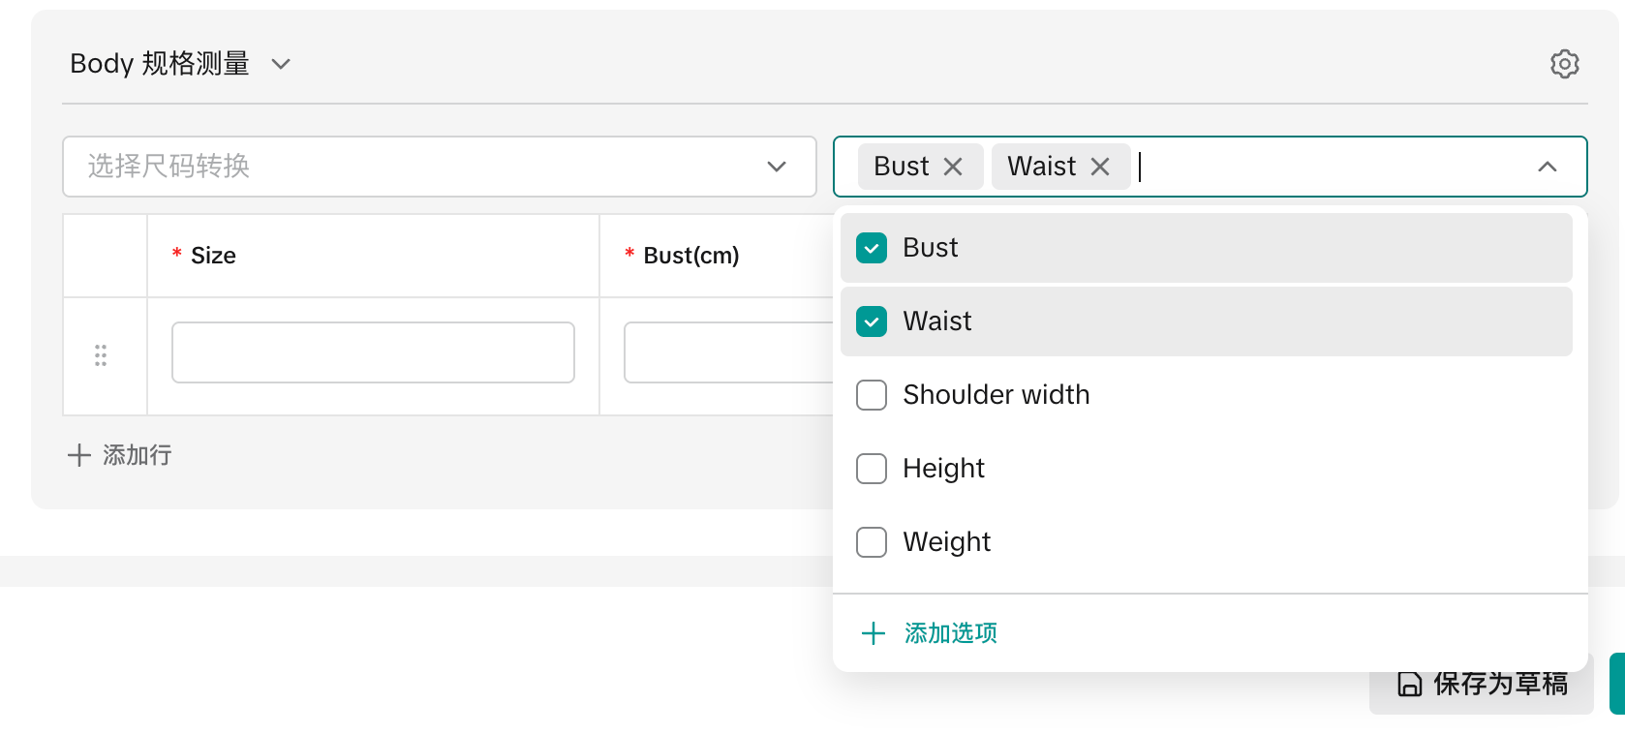Viewport: 1625px width, 734px height.
Task: Remove the Waist tag
Action: coord(1100,167)
